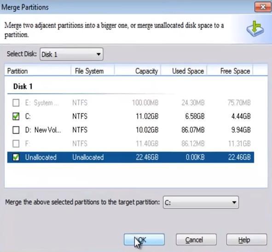
Task: Click the disabled F: partition checkbox
Action: tap(16, 143)
